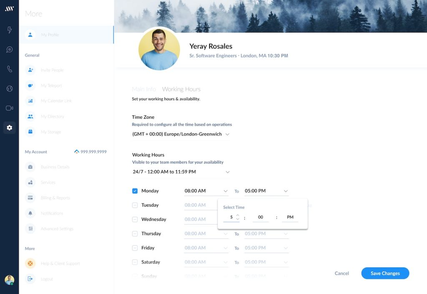Viewport: 427px width, 294px height.
Task: Click the Cancel link
Action: pos(342,273)
